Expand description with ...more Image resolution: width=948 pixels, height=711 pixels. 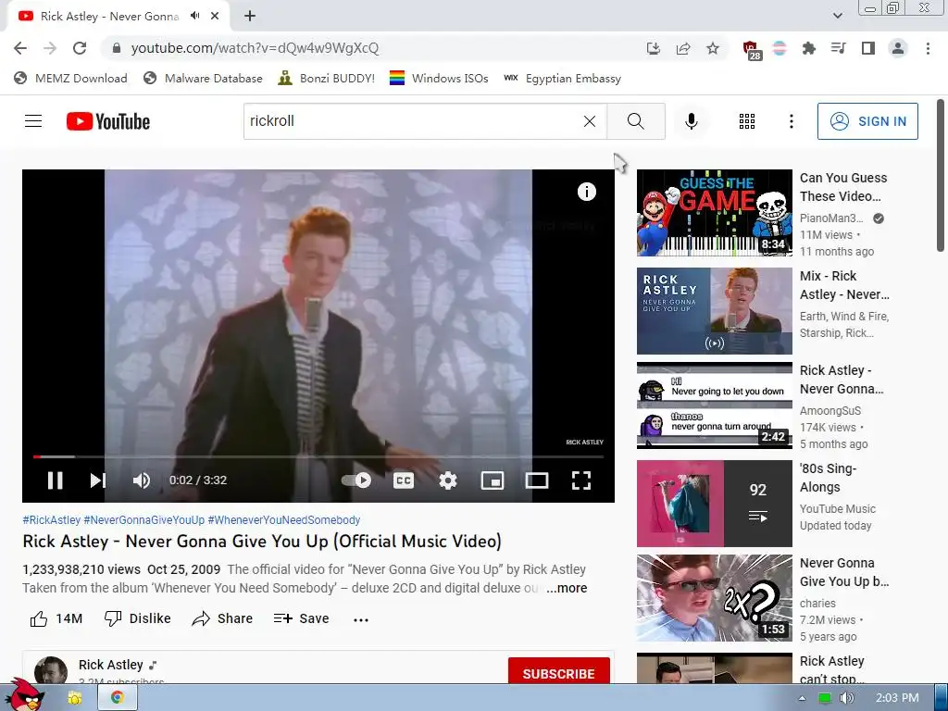(567, 588)
